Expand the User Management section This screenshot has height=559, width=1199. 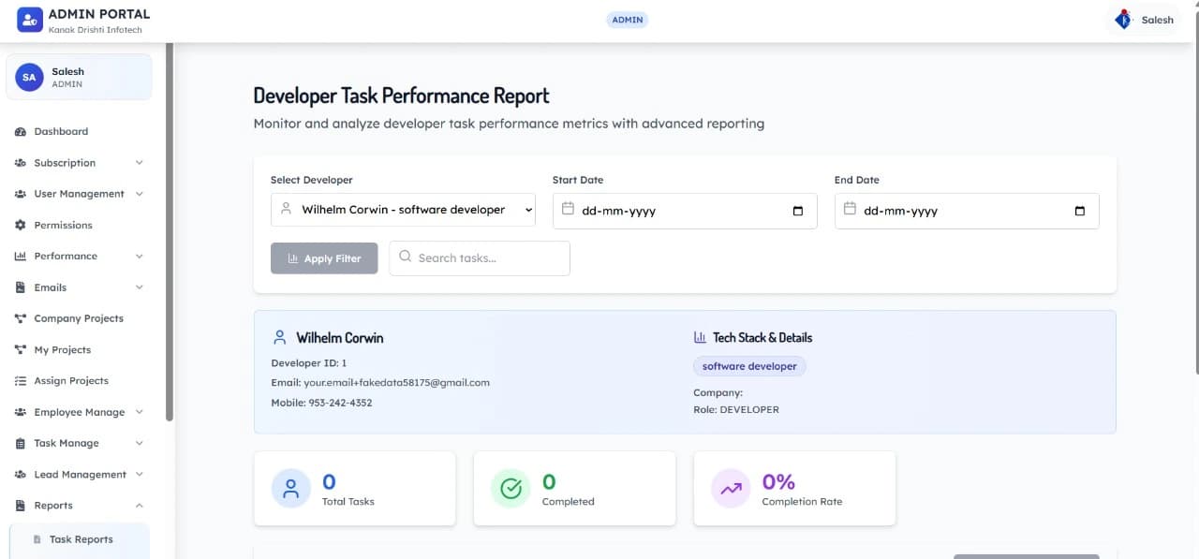(x=79, y=194)
